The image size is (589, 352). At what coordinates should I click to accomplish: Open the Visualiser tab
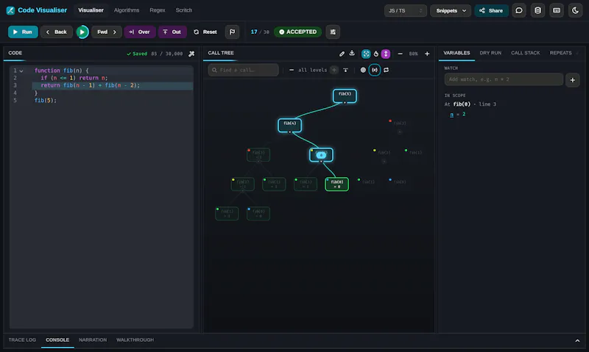pos(91,10)
